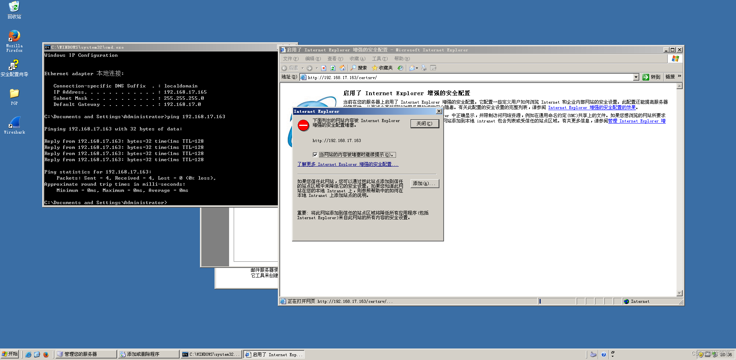Click the cmd.exe title bar icon
The width and height of the screenshot is (736, 360).
[47, 47]
